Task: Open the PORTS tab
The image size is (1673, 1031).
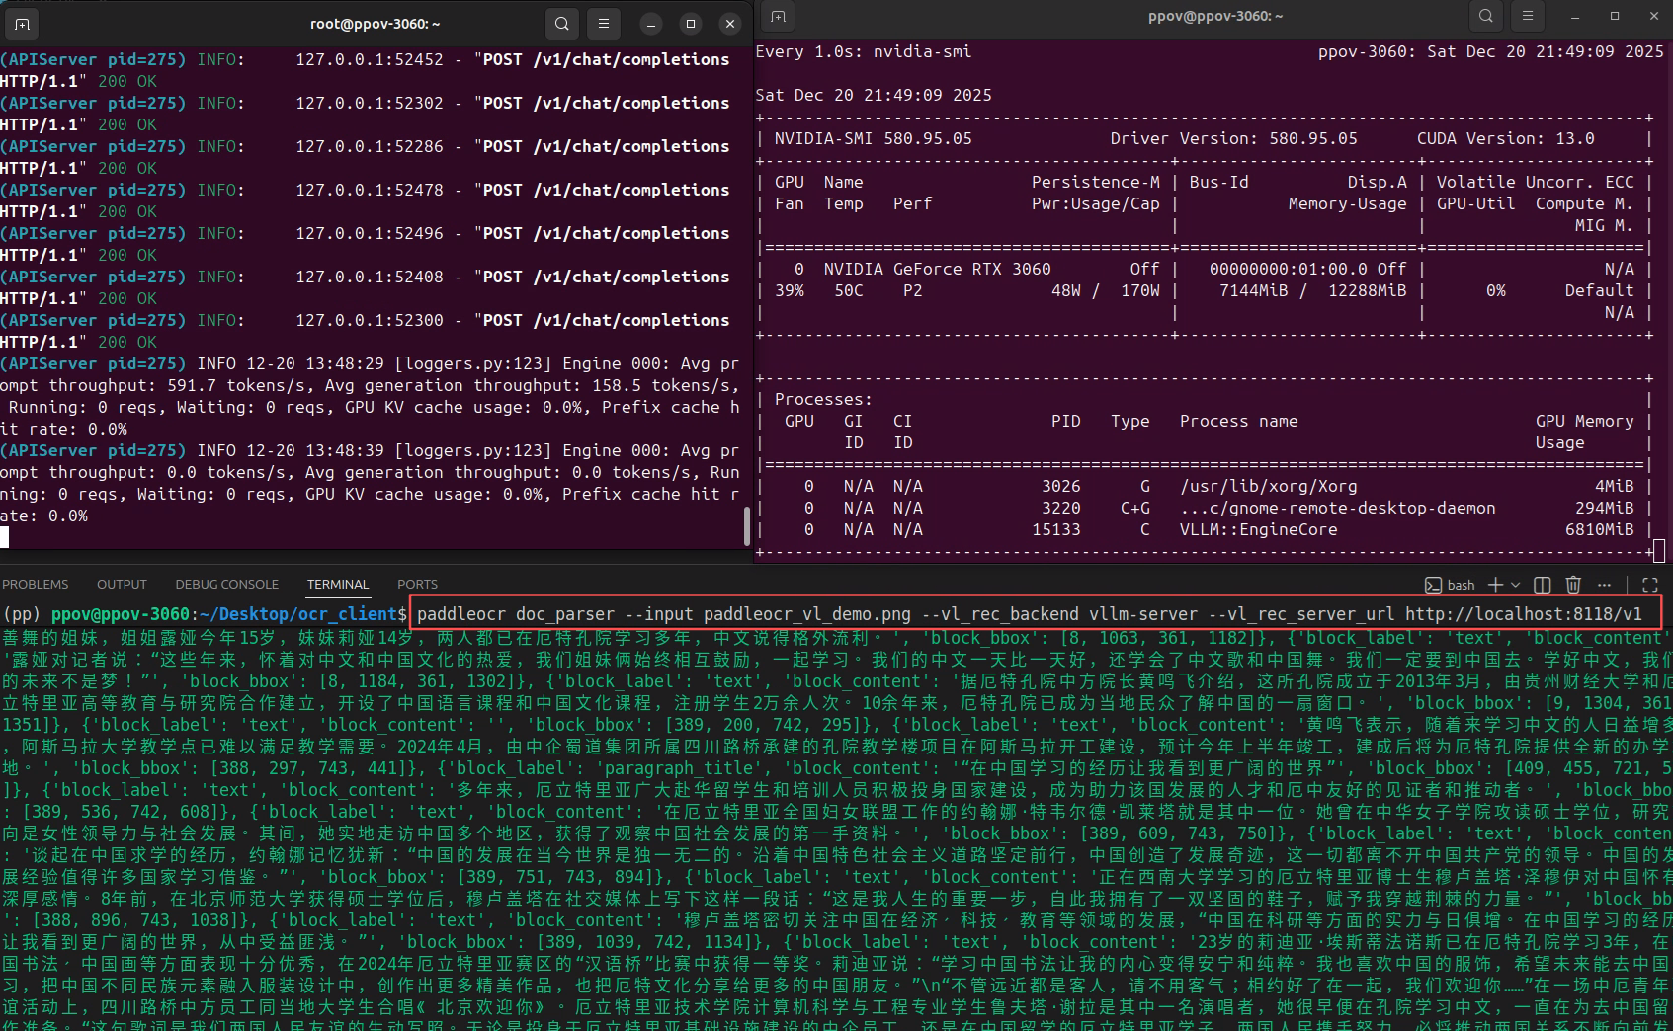Action: pyautogui.click(x=417, y=584)
